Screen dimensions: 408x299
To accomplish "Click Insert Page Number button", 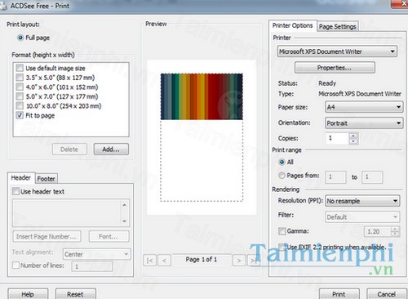I will (x=47, y=236).
